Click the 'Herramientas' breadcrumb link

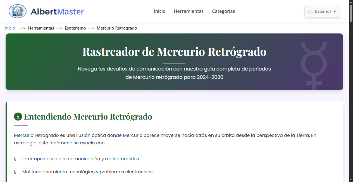(x=41, y=28)
